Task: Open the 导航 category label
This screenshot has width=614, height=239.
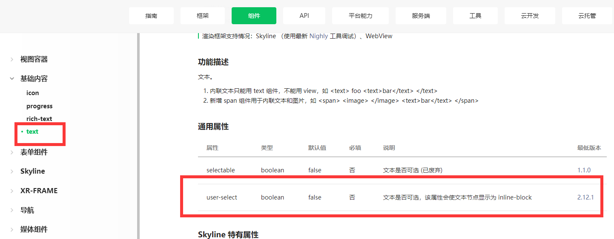Action: click(x=27, y=210)
